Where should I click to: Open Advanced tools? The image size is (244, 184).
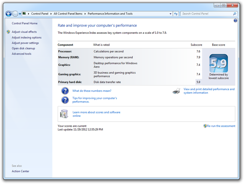(21, 54)
